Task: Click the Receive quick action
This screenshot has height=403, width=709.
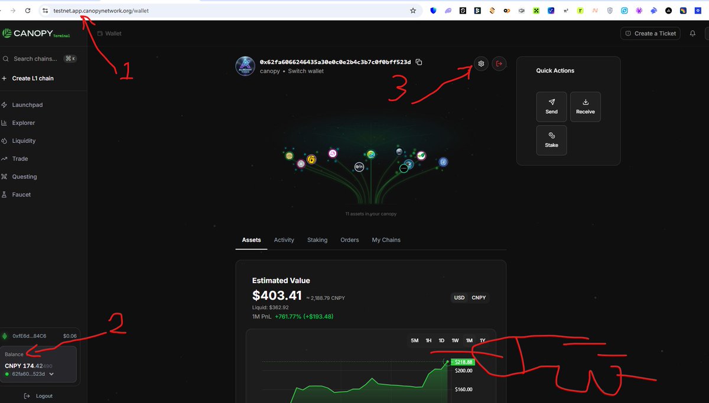Action: [x=585, y=106]
